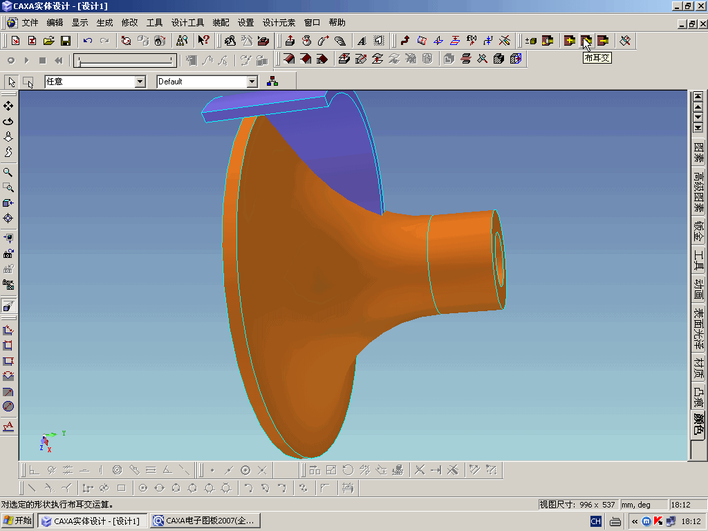Switch to the 图素 catalog tab
Image resolution: width=708 pixels, height=531 pixels.
tap(698, 153)
